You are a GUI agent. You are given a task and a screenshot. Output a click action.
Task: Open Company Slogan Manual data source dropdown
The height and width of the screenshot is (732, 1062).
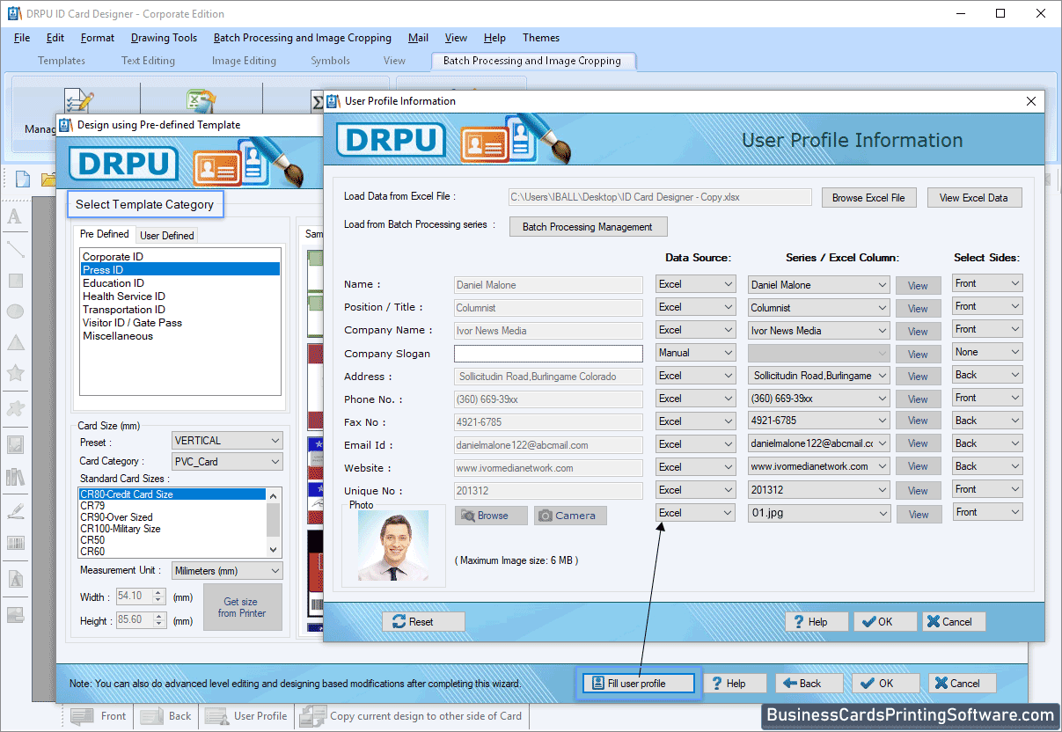[695, 353]
